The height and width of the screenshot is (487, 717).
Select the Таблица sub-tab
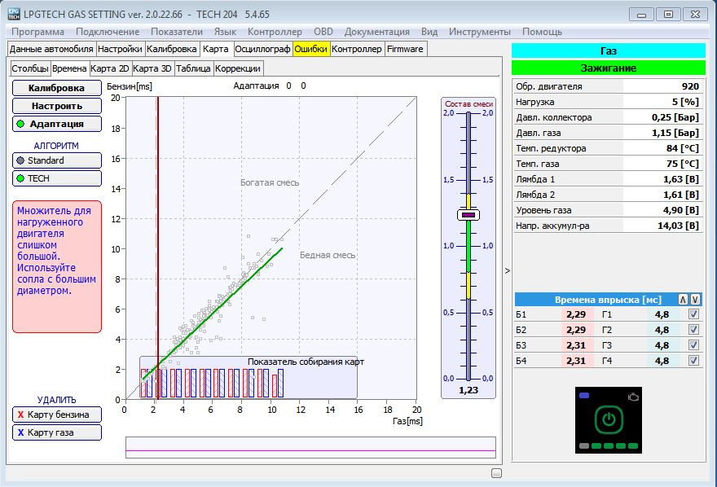point(193,68)
